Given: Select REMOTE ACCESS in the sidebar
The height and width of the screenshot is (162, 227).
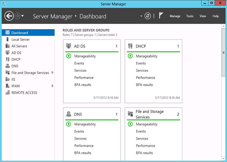Looking at the screenshot, I should pos(28,93).
